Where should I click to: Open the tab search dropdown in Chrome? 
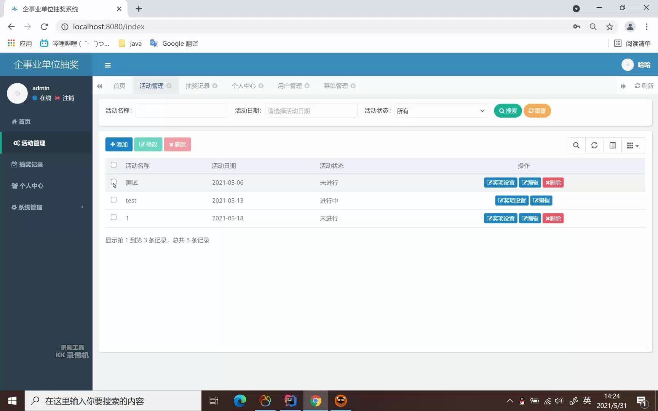576,9
